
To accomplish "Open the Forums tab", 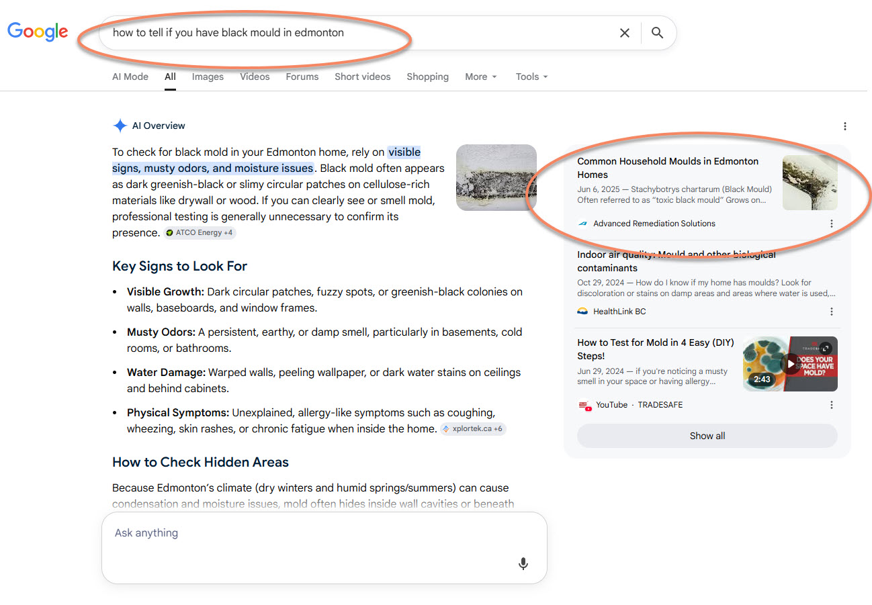I will (302, 77).
